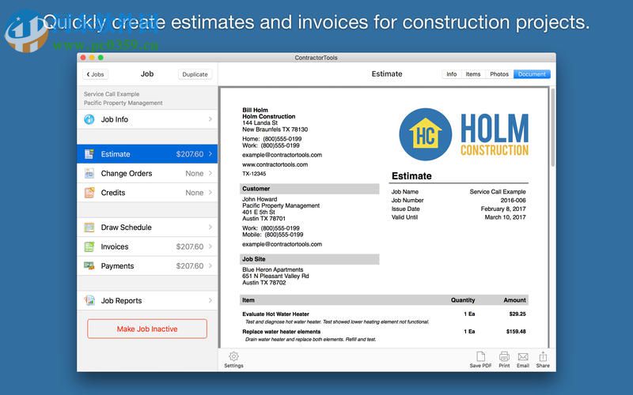Open Draw Schedule chevron arrow
Viewport: 633px width, 395px height.
click(x=210, y=228)
